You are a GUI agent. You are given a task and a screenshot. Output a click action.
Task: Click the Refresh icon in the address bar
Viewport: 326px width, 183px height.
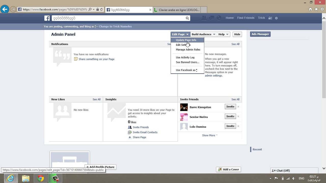tap(101, 9)
